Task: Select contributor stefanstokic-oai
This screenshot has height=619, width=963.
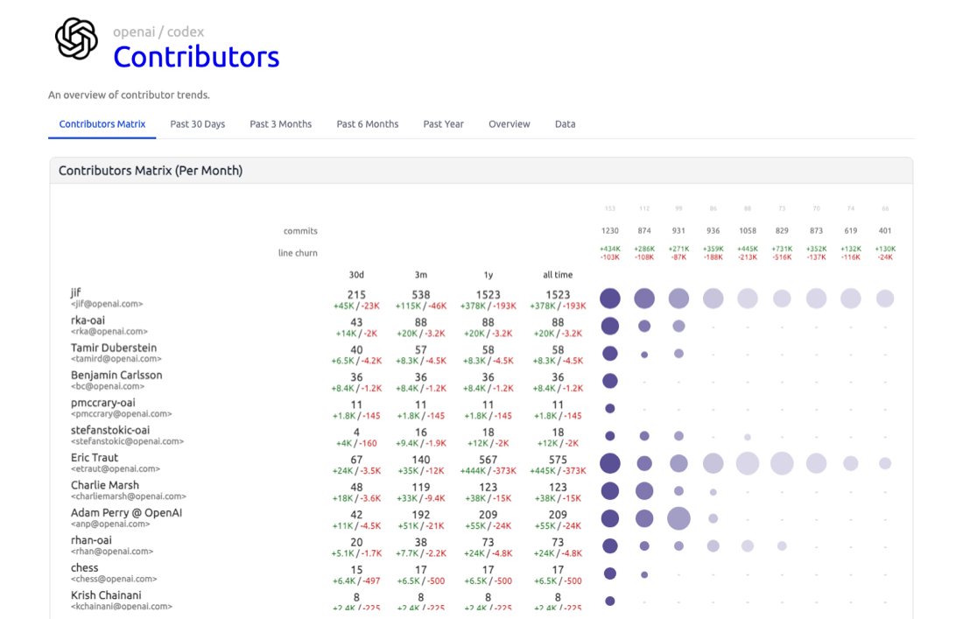Action: [110, 430]
